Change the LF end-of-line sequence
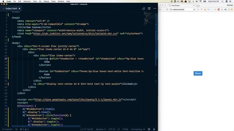The image size is (234, 131). click(x=118, y=129)
